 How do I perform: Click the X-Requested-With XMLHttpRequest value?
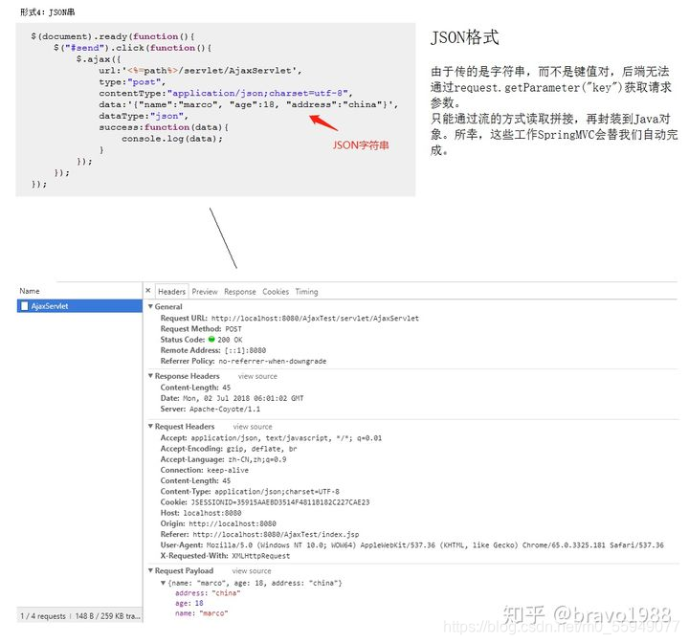(261, 556)
